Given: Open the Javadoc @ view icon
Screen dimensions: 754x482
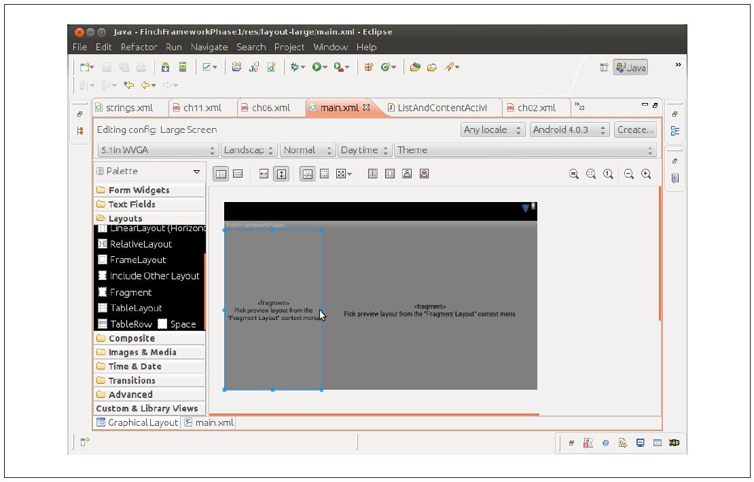Looking at the screenshot, I should (x=605, y=443).
